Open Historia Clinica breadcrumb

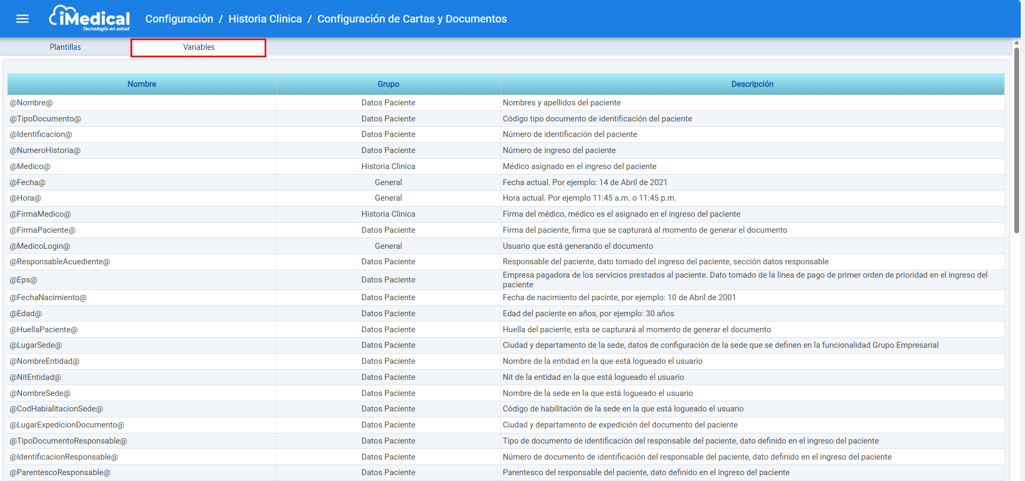pos(265,19)
